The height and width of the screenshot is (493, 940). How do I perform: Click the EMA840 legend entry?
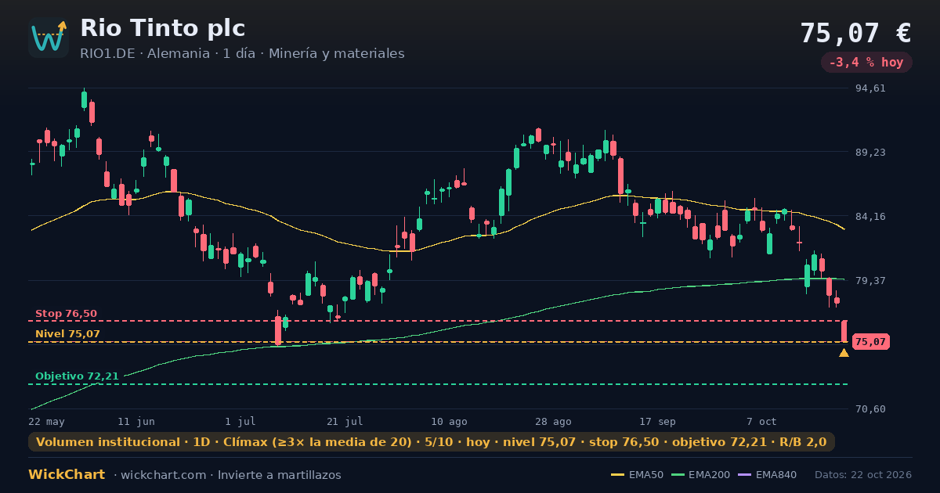[x=768, y=475]
